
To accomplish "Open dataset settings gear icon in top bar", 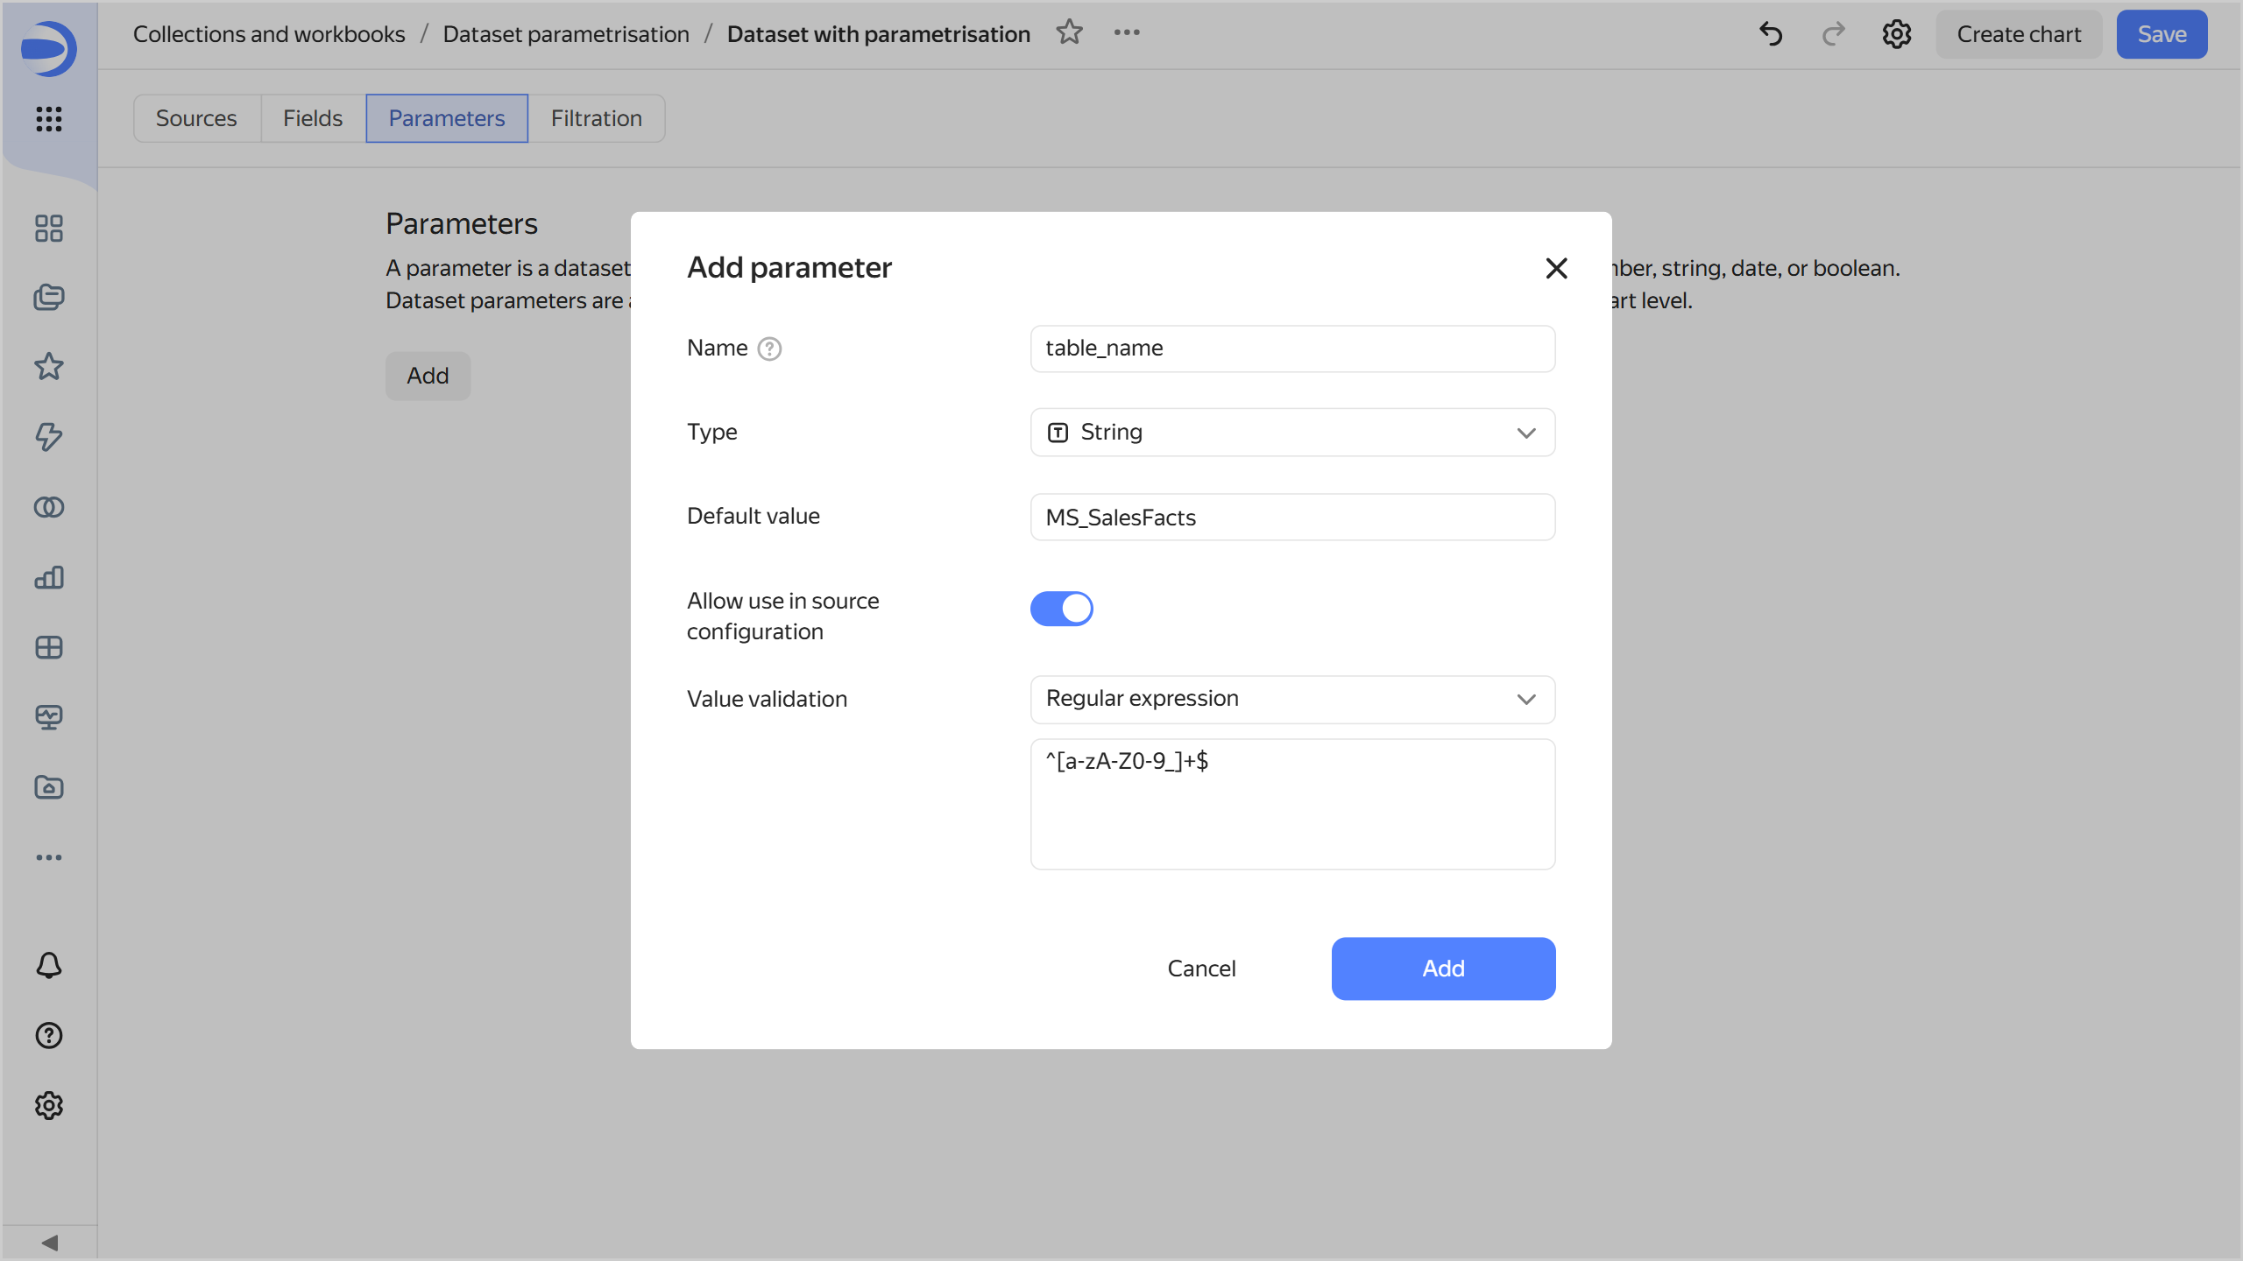I will [1896, 34].
